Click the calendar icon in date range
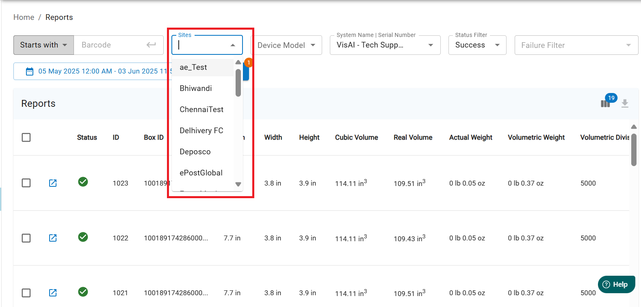The width and height of the screenshot is (641, 307). tap(30, 71)
